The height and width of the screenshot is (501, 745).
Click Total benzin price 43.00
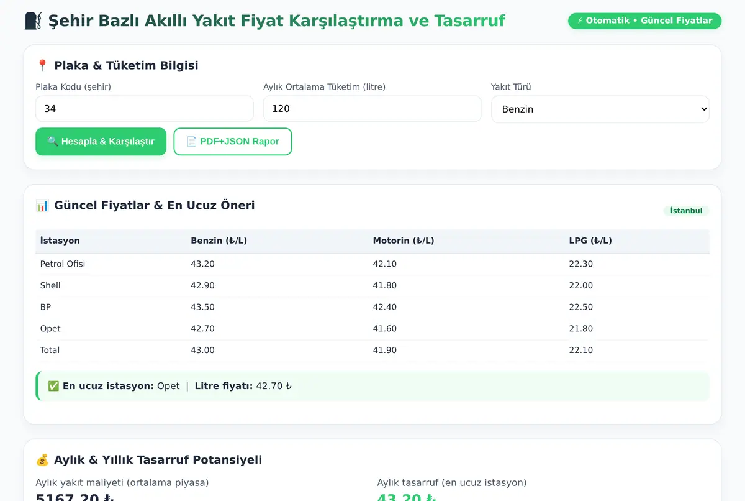tap(202, 350)
